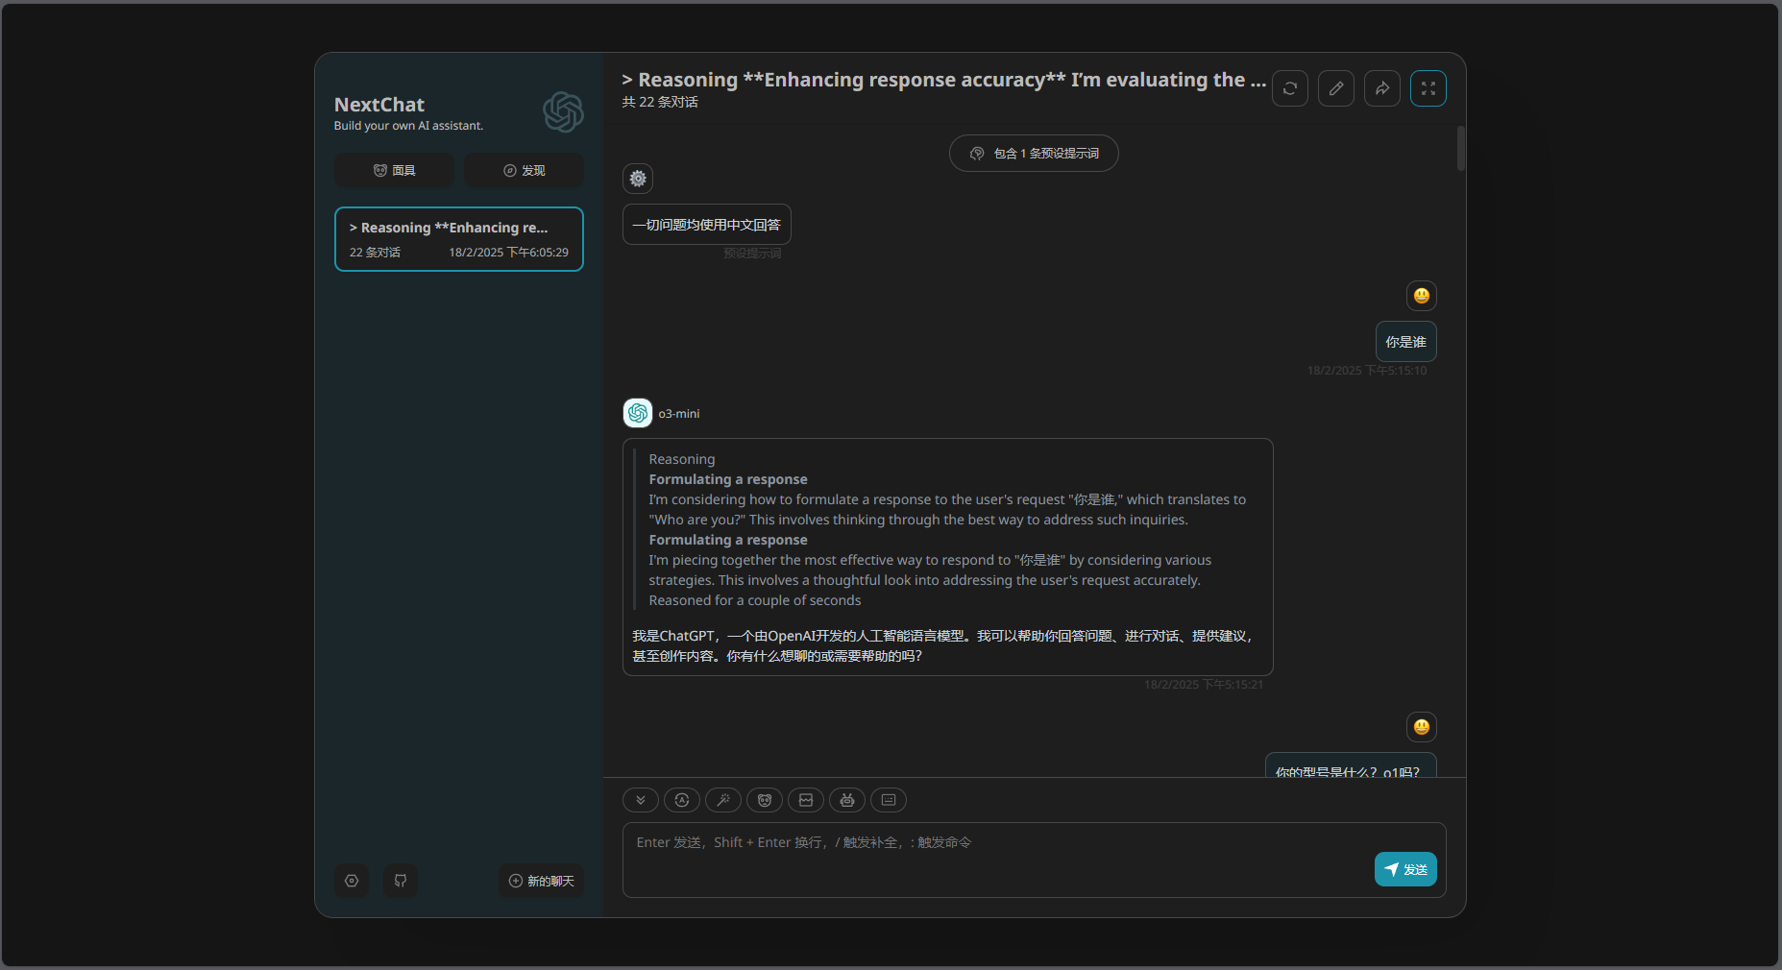This screenshot has width=1782, height=970.
Task: Click the chat area scrollbar thumb
Action: 1460,149
